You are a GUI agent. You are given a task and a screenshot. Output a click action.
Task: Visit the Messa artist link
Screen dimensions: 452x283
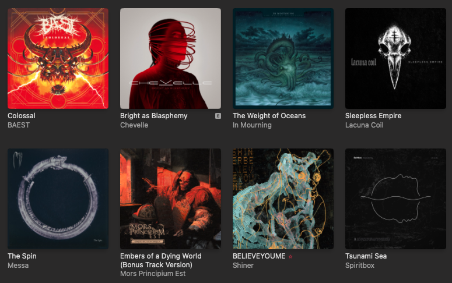coord(18,266)
